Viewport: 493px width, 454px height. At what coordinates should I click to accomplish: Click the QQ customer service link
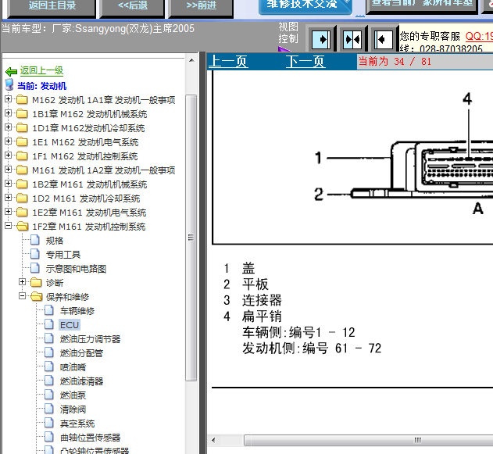point(479,36)
